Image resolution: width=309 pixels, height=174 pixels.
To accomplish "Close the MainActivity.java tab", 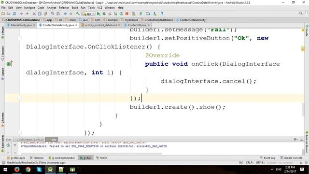I will [x=34, y=25].
